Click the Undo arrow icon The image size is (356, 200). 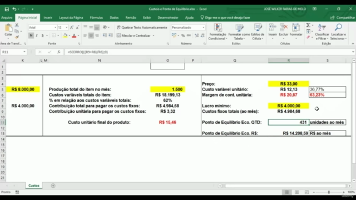click(x=14, y=9)
